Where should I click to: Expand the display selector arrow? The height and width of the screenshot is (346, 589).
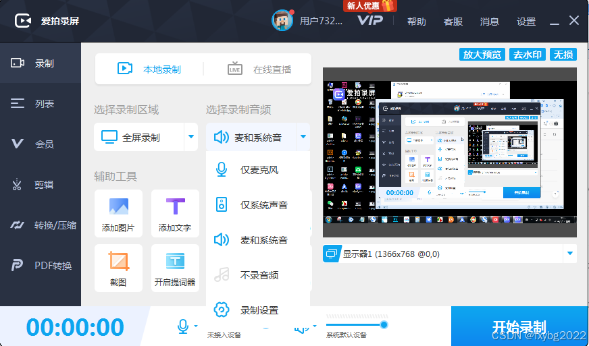tap(570, 254)
